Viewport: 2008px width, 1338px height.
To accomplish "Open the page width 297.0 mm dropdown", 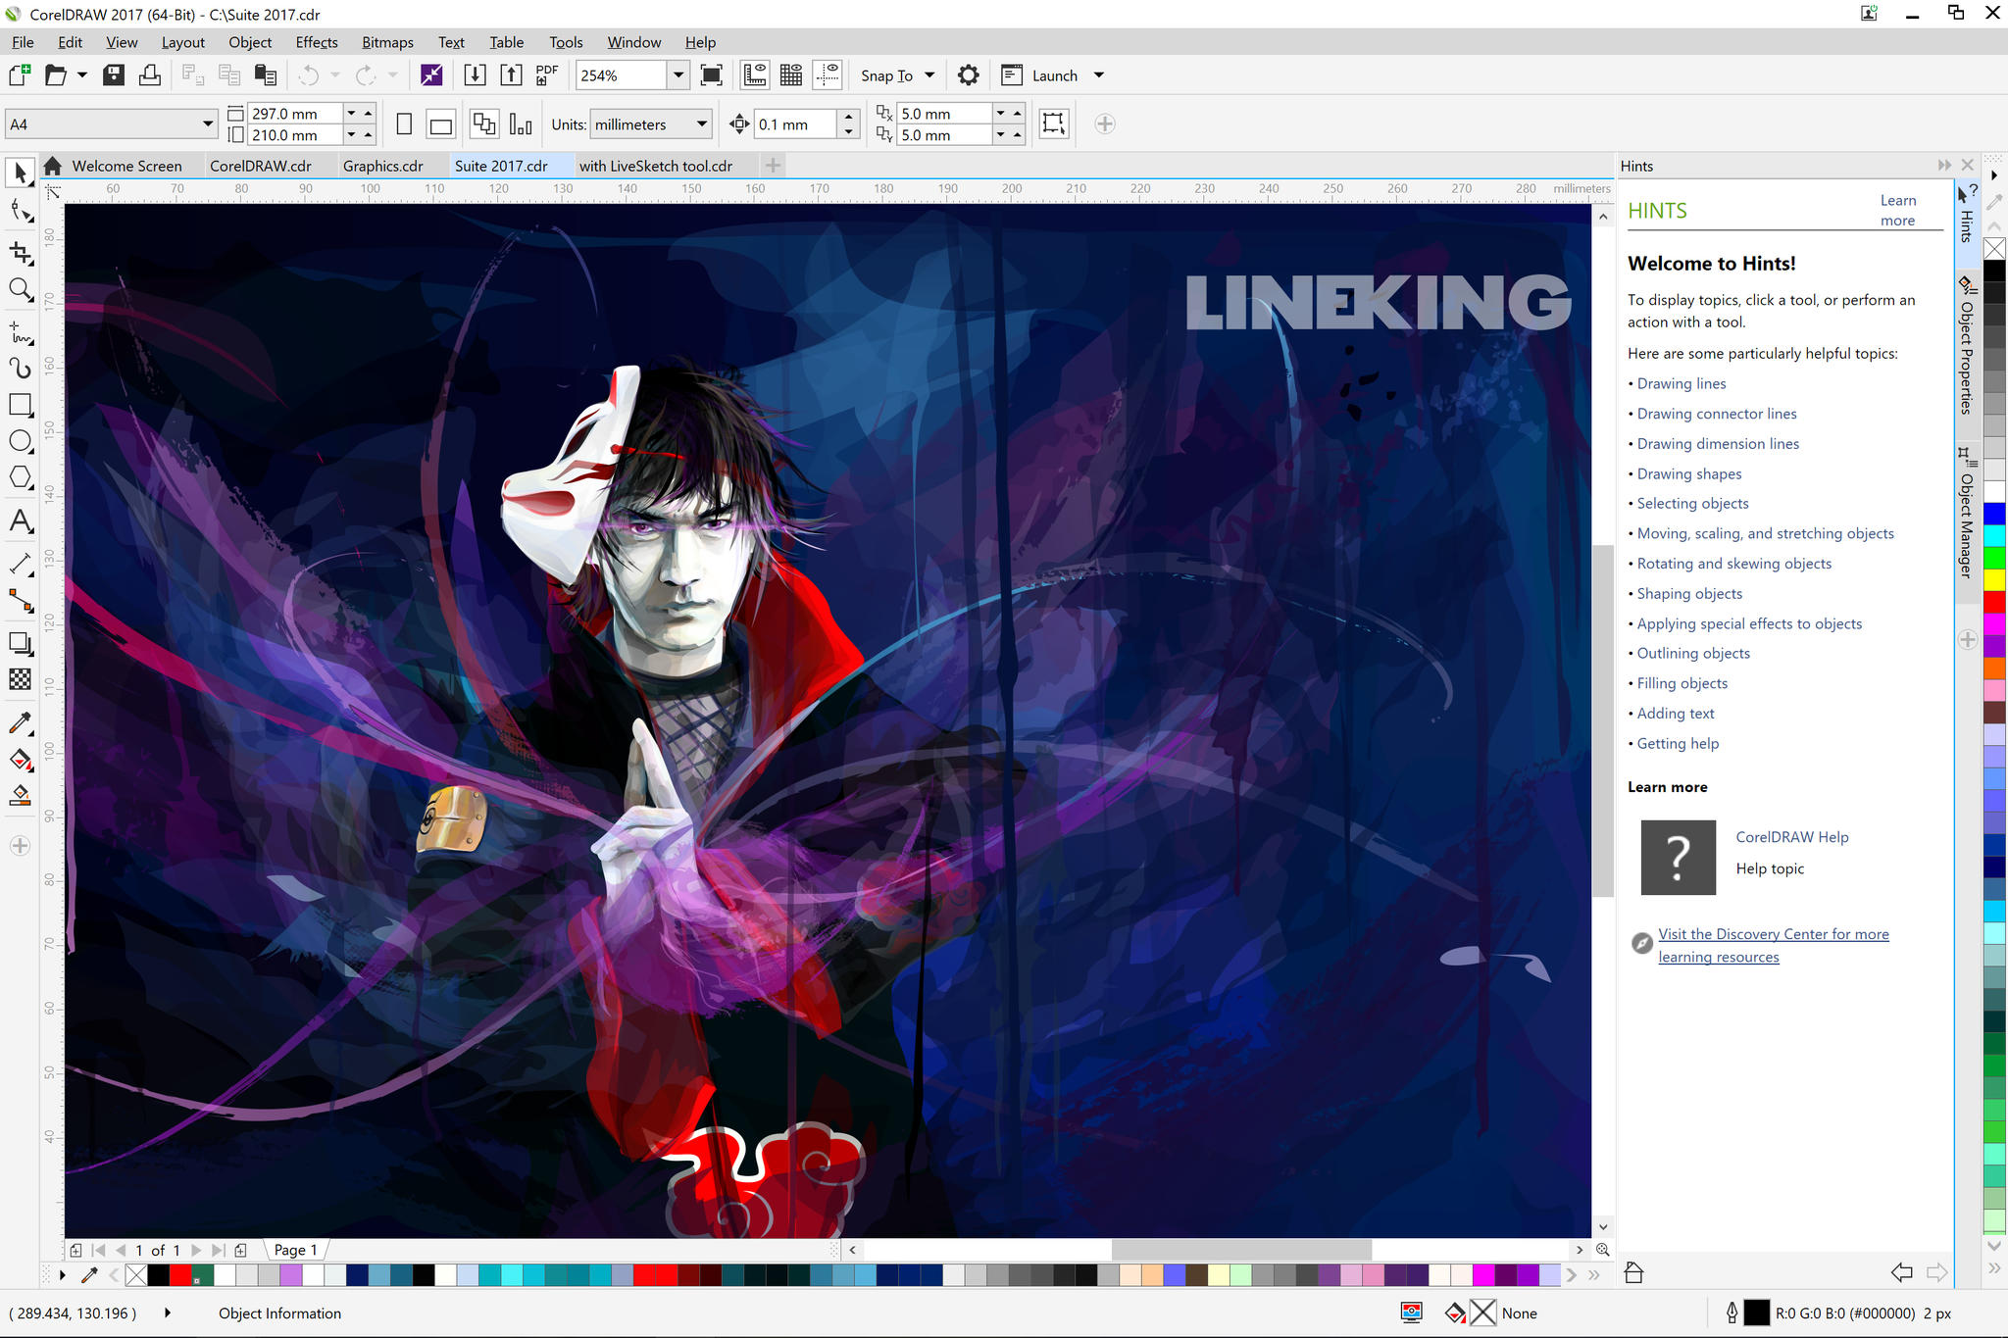I will tap(351, 114).
